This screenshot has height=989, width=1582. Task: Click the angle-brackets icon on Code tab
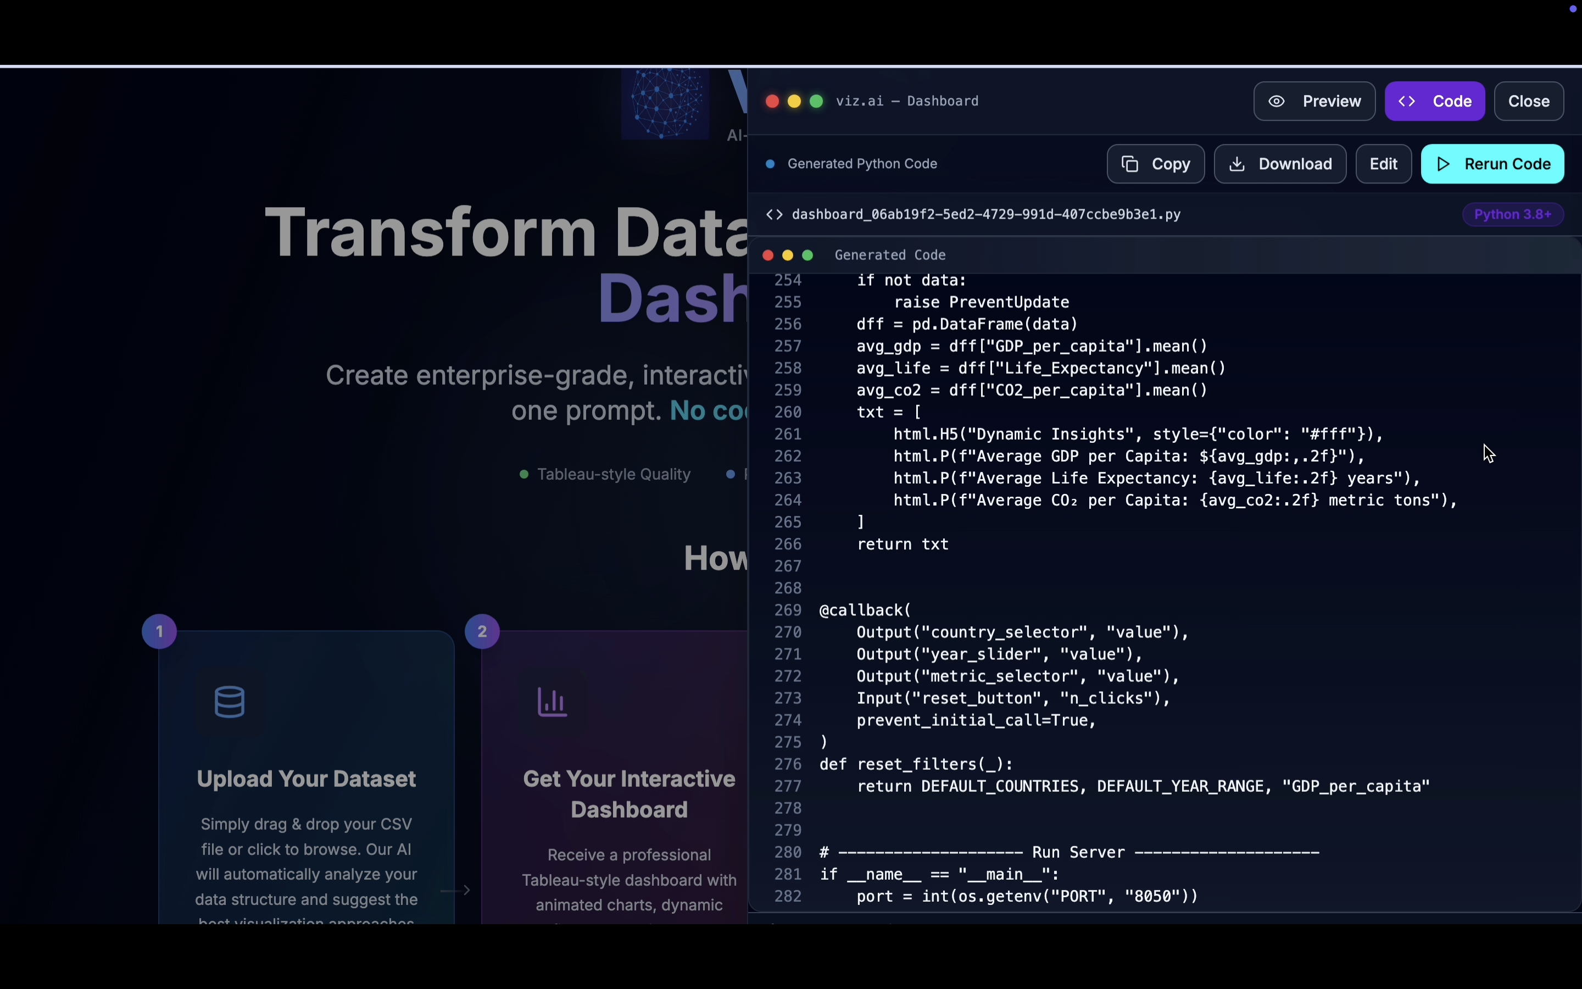point(1407,102)
